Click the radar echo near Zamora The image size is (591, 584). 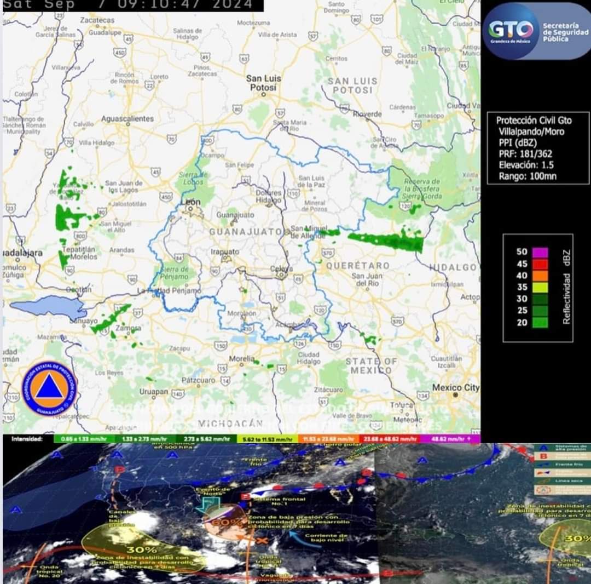pyautogui.click(x=111, y=319)
